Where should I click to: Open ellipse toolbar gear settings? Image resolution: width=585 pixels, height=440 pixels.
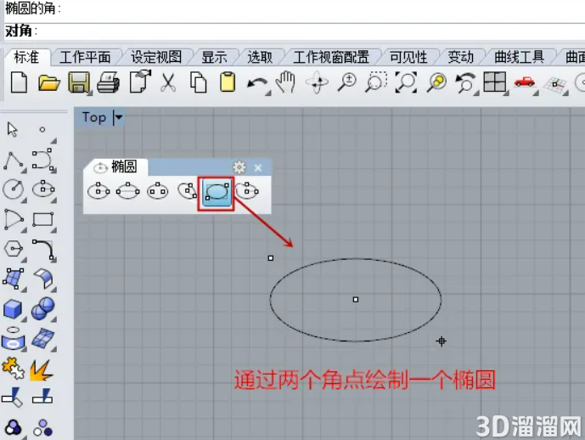click(x=239, y=167)
